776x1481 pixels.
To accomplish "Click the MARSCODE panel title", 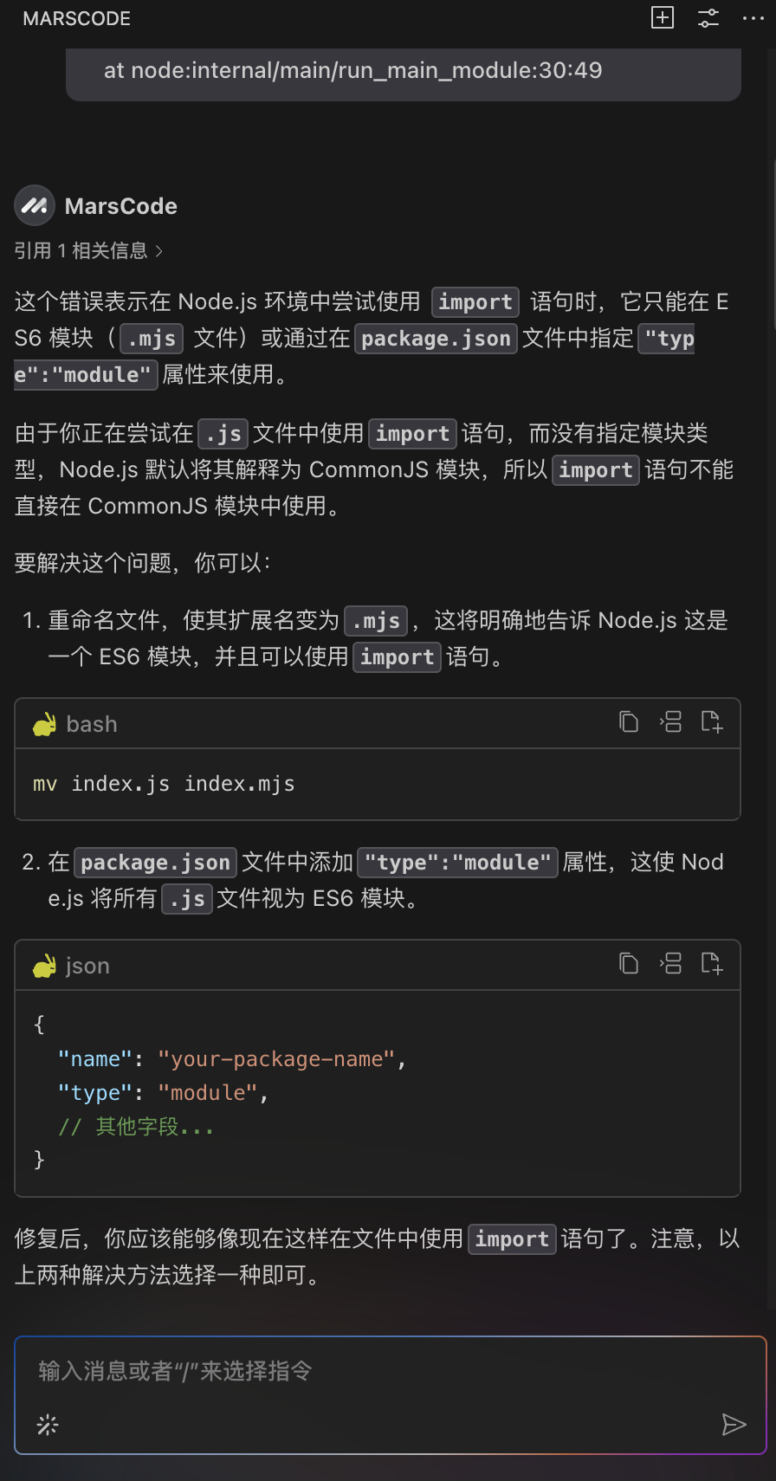I will (77, 18).
